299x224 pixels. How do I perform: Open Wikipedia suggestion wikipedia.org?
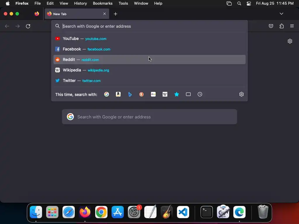pos(149,70)
